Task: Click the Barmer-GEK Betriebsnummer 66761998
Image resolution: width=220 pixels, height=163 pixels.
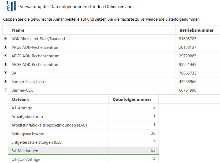Action: [x=188, y=90]
